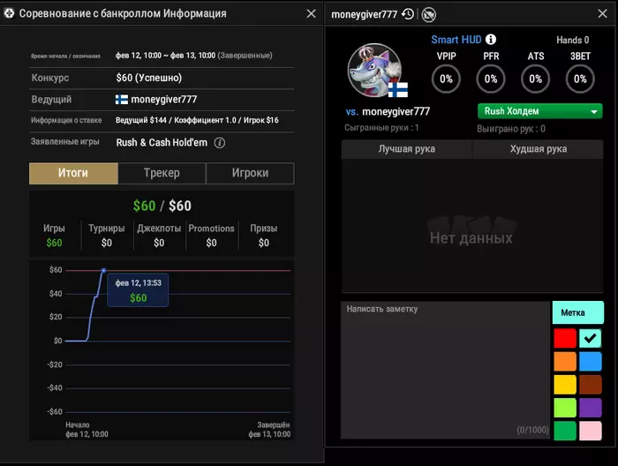
Task: Click the Smart HUD label
Action: (456, 40)
